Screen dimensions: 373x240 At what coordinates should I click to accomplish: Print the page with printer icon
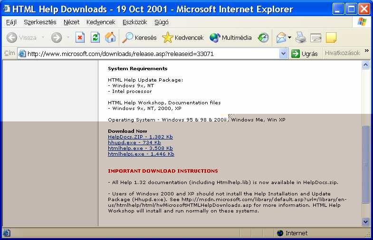301,37
